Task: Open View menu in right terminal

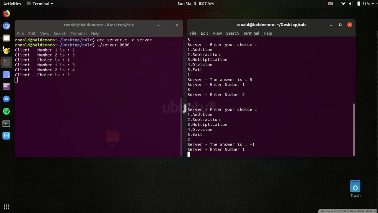Action: pos(217,33)
